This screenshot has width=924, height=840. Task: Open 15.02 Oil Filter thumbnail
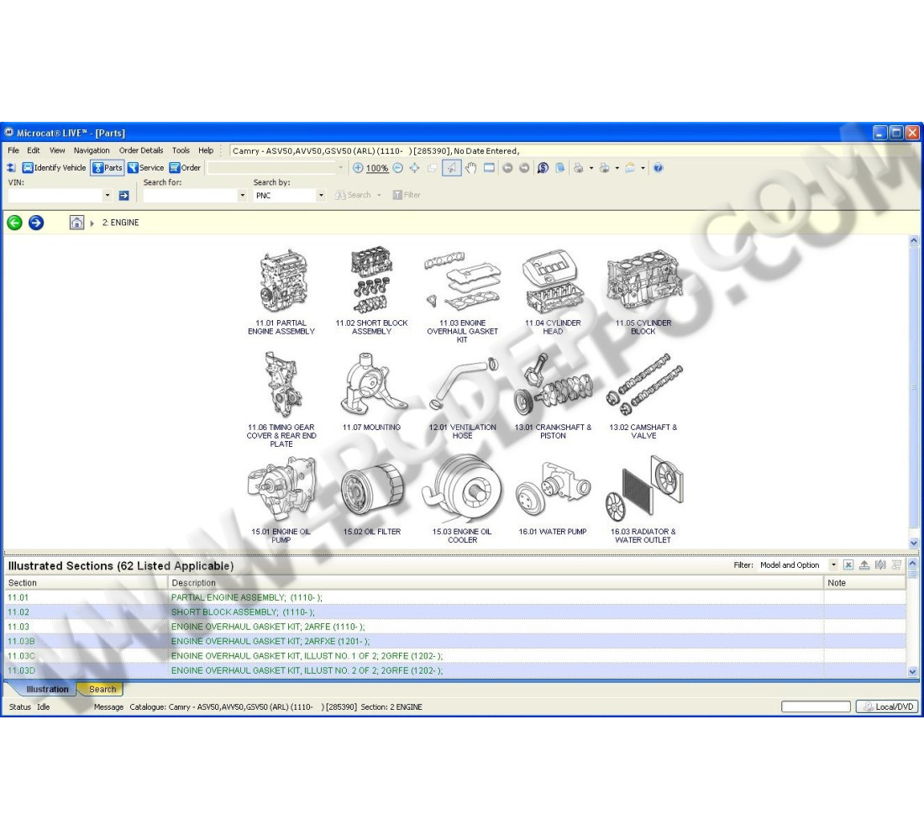372,498
